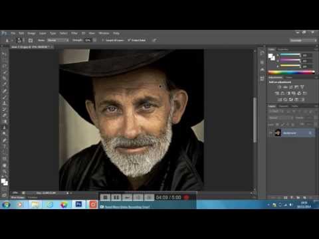Click the zoom percentage field in status bar
The image size is (319, 239).
click(15, 193)
